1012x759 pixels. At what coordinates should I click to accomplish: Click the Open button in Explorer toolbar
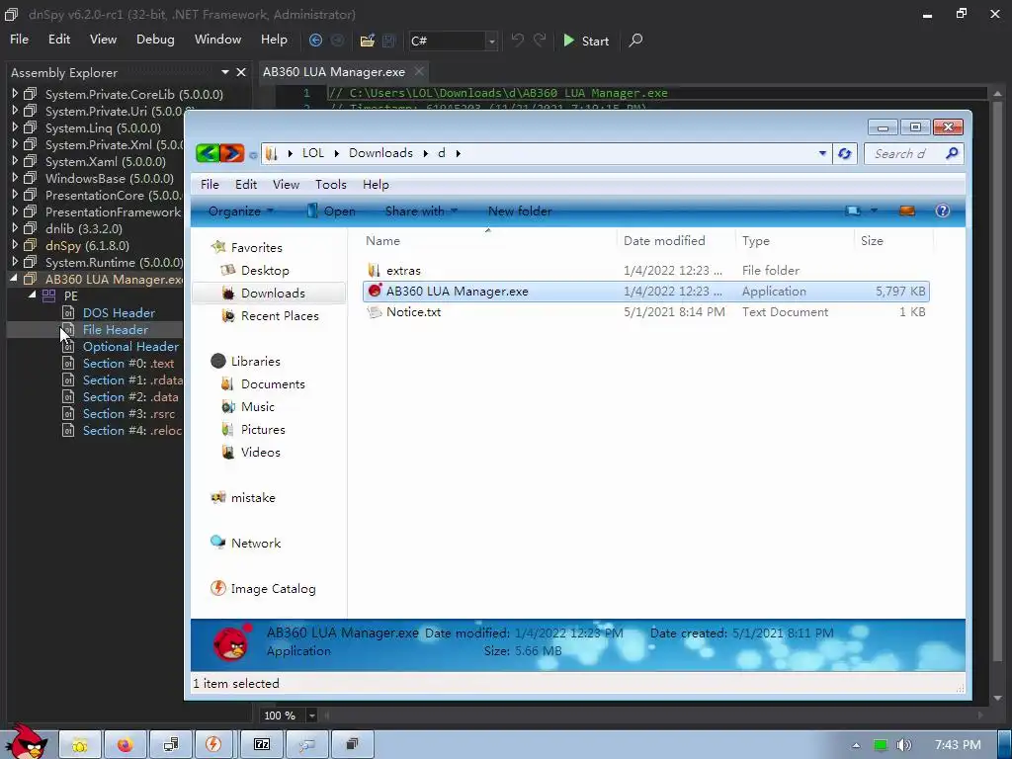331,211
